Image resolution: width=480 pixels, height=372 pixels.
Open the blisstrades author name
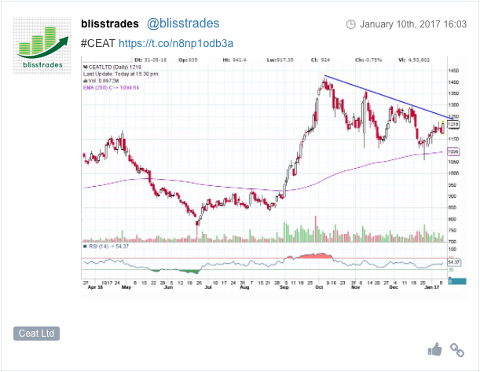click(x=110, y=24)
